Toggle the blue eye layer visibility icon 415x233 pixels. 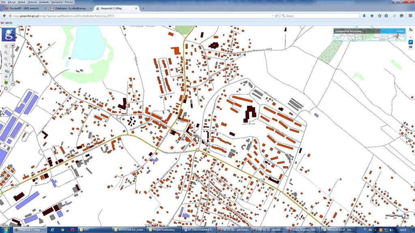tap(411, 42)
